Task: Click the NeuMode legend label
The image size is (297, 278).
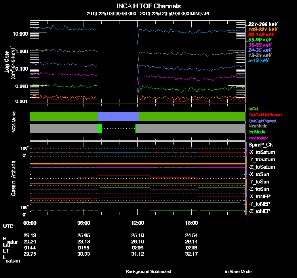Action: [x=257, y=126]
